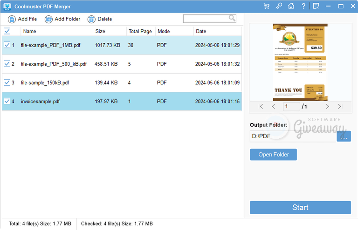Click the invoice preview thumbnail

300,62
